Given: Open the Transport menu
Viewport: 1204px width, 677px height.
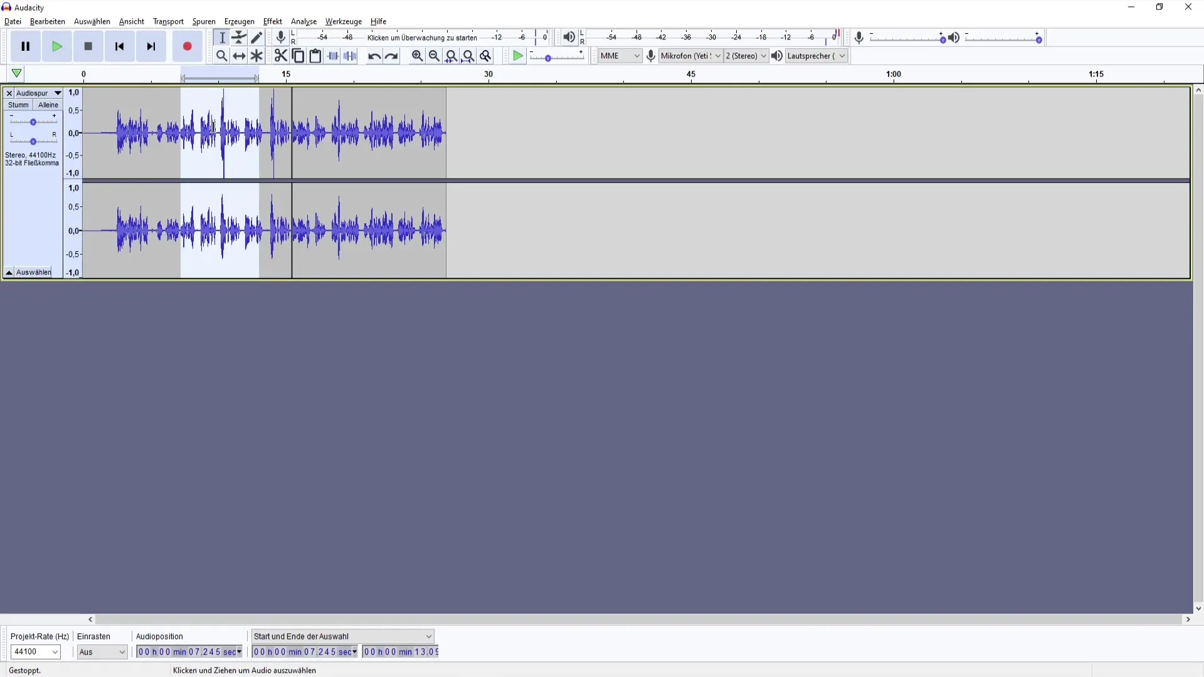Looking at the screenshot, I should 168,21.
